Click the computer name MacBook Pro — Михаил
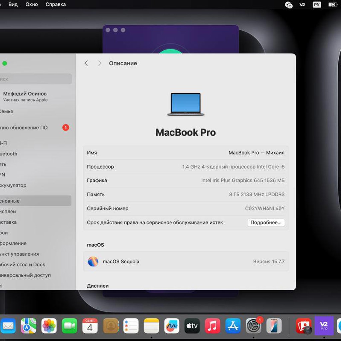Viewport: 341px width, 341px height. pos(256,153)
